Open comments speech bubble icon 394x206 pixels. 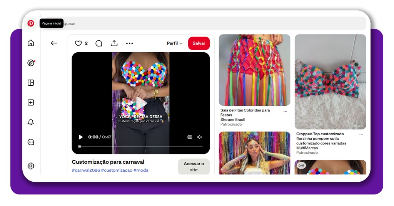(99, 43)
